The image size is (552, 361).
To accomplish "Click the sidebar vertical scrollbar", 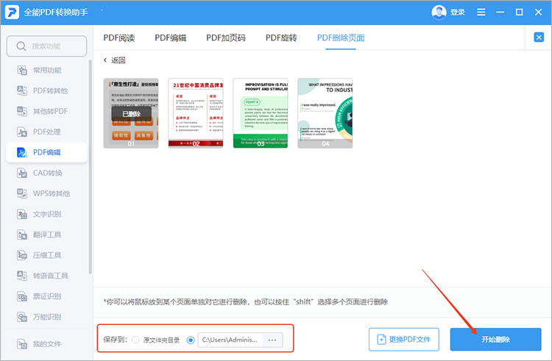I will [90, 167].
